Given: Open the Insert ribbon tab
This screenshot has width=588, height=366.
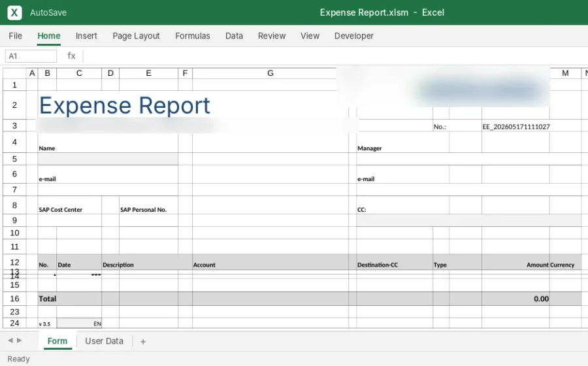Looking at the screenshot, I should [86, 36].
